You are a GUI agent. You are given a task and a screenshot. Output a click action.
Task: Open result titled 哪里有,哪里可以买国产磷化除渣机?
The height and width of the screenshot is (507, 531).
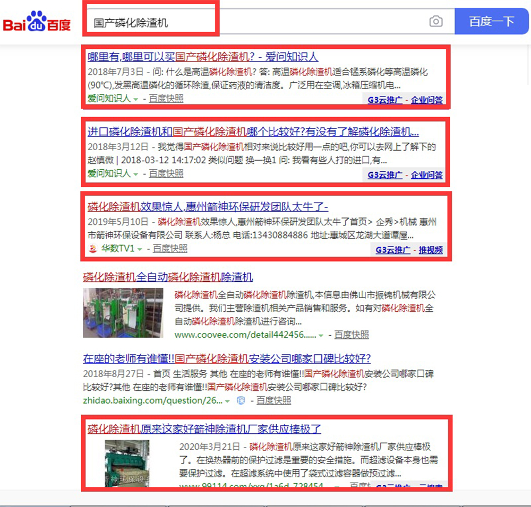203,57
